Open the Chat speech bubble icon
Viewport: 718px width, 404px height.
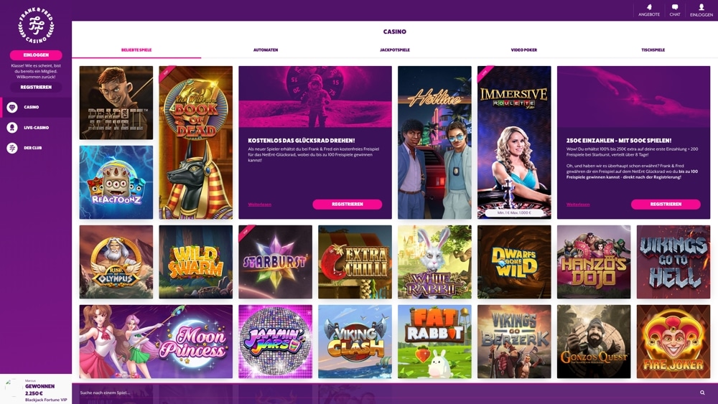[x=674, y=7]
